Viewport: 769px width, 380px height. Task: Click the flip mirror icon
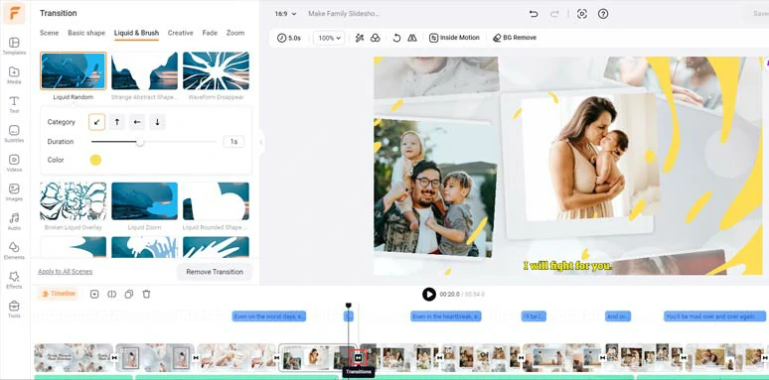click(412, 38)
